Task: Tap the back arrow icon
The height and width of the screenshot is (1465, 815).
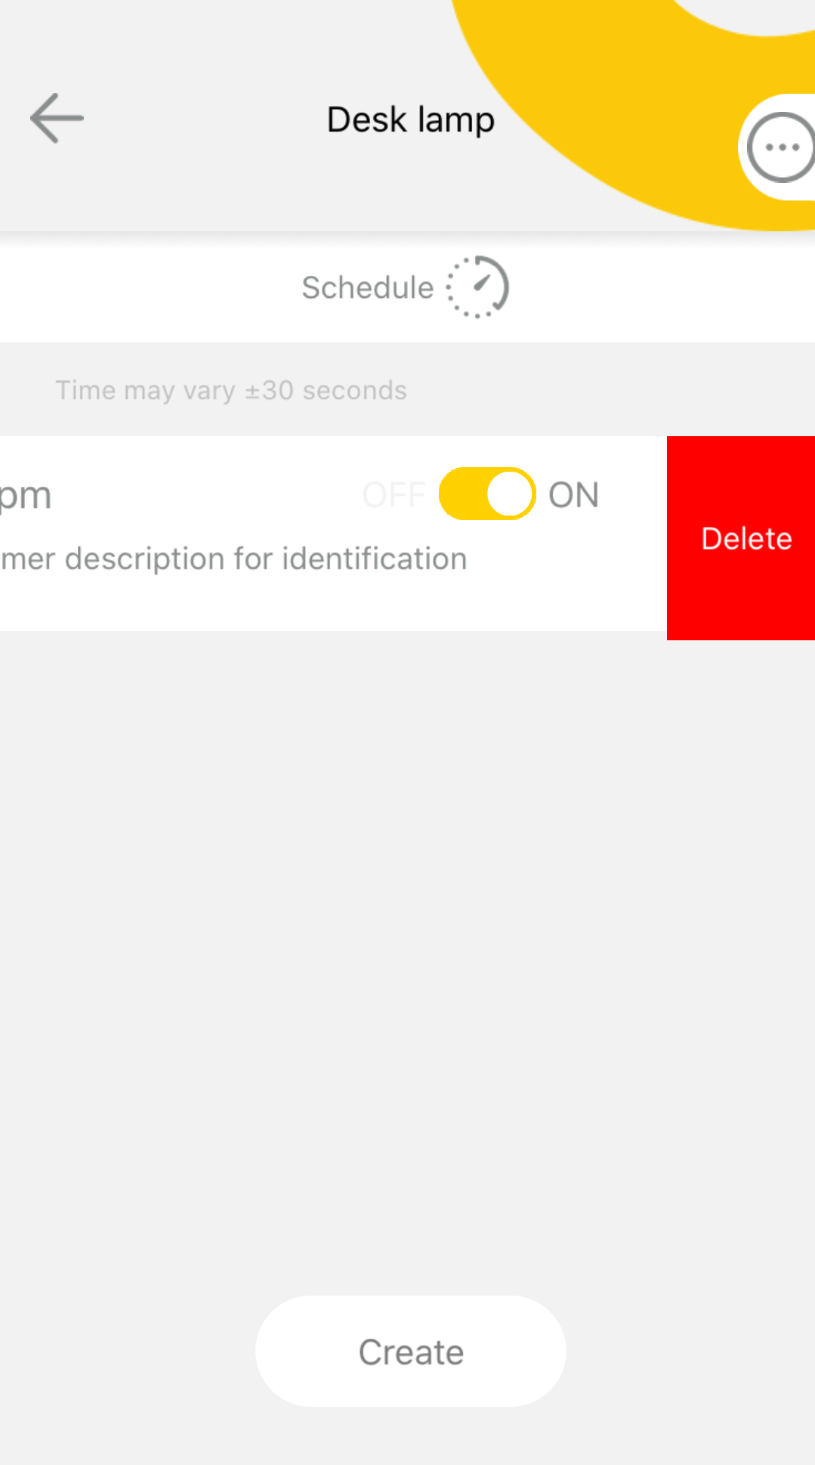Action: 57,118
